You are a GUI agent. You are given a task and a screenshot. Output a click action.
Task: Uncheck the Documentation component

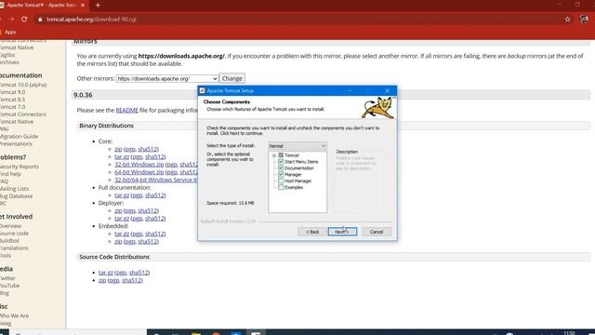[281, 167]
